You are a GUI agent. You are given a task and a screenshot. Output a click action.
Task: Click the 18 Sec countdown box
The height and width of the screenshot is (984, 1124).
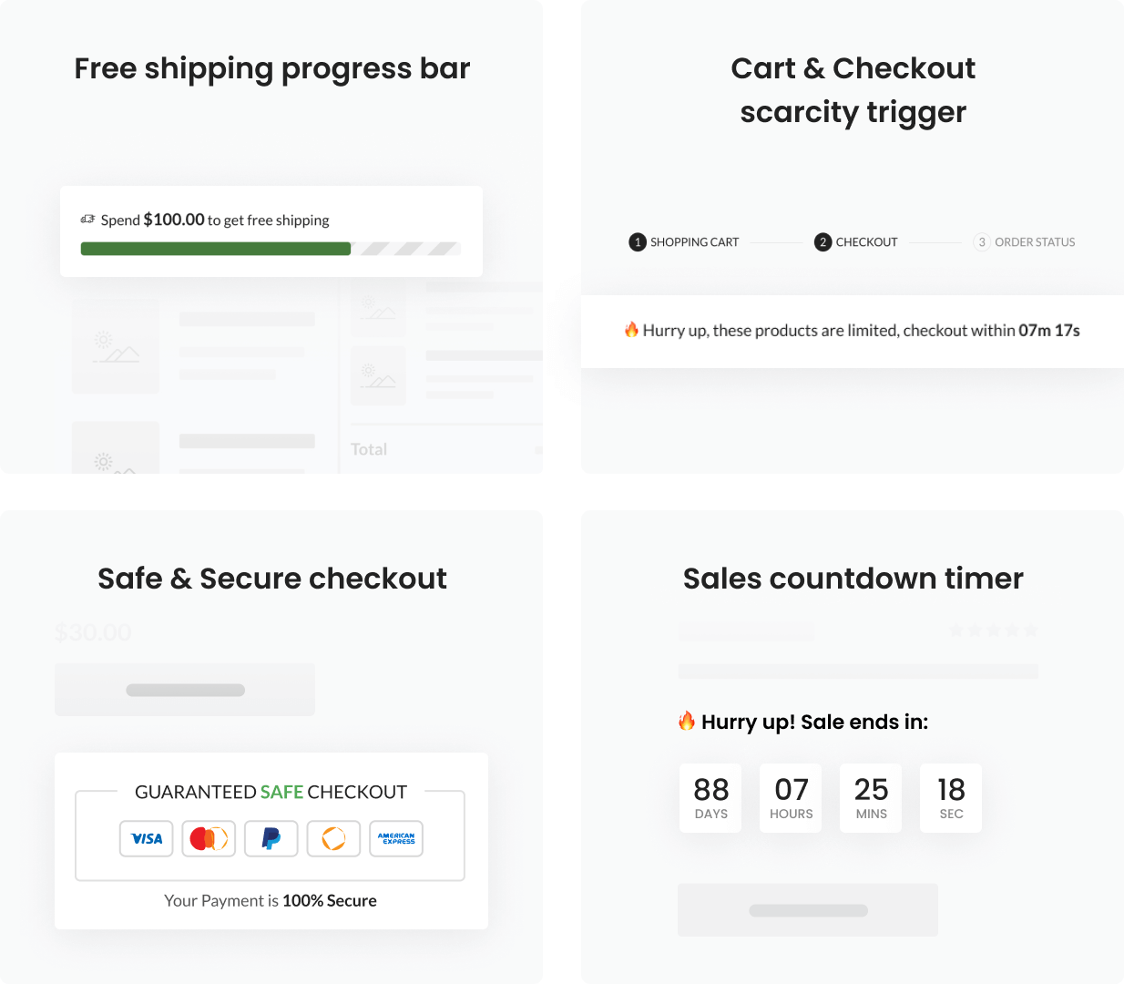point(951,798)
